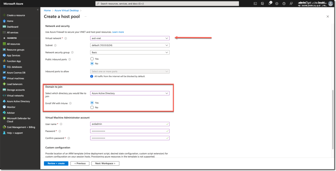Open the notifications bell icon
The width and height of the screenshot is (336, 171).
click(x=270, y=3)
